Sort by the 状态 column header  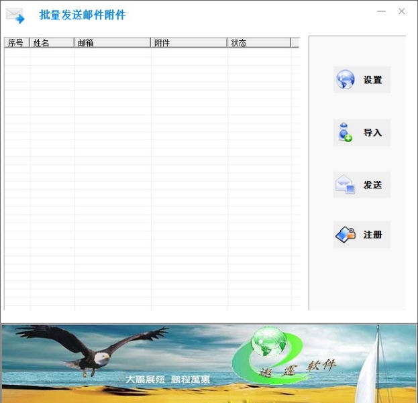click(x=258, y=43)
